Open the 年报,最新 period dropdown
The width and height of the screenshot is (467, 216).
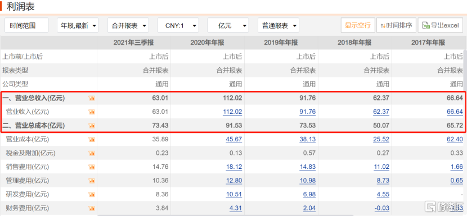point(78,25)
